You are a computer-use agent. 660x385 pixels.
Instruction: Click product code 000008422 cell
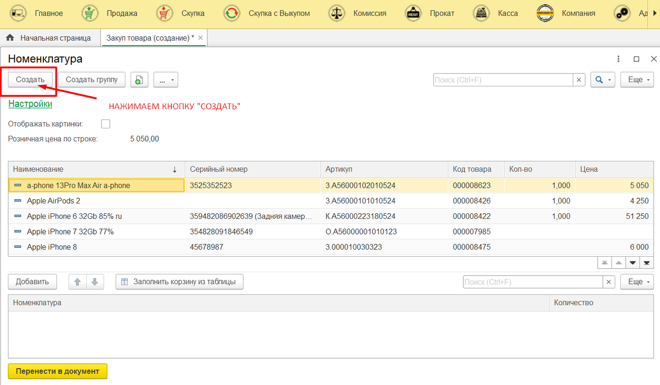[x=476, y=216]
